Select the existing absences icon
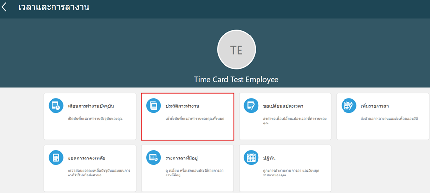 tap(154, 158)
